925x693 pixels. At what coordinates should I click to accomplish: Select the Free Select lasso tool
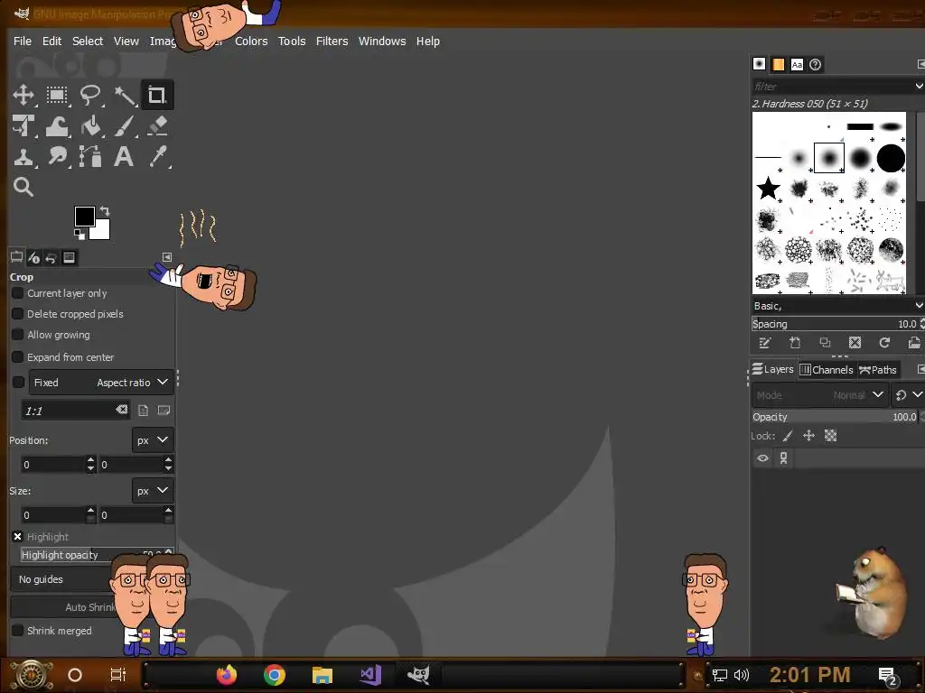(90, 95)
